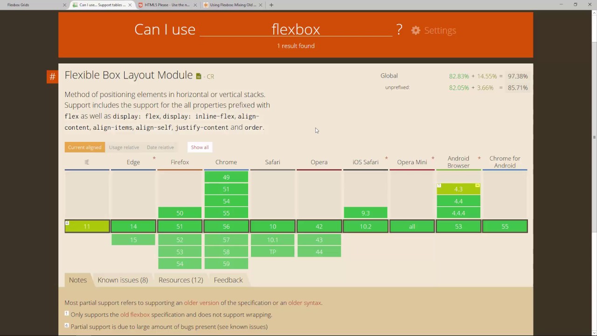
Task: Click the Opera 44 support cell
Action: pyautogui.click(x=319, y=252)
